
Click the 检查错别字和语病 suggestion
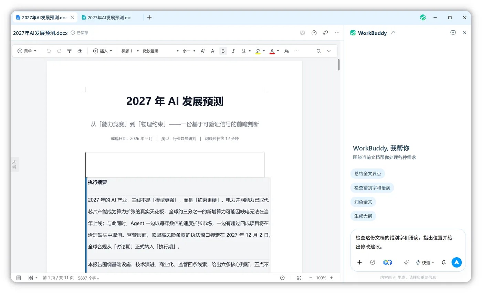372,188
